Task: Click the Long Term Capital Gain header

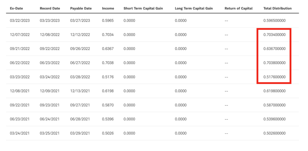Action: tap(194, 8)
